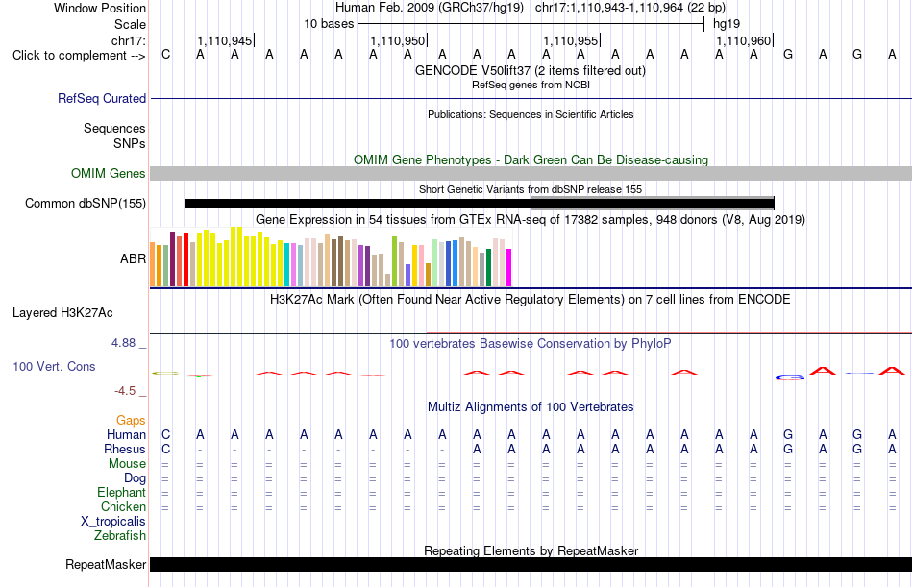Click the Sequences track label
913x587 pixels.
[x=114, y=128]
